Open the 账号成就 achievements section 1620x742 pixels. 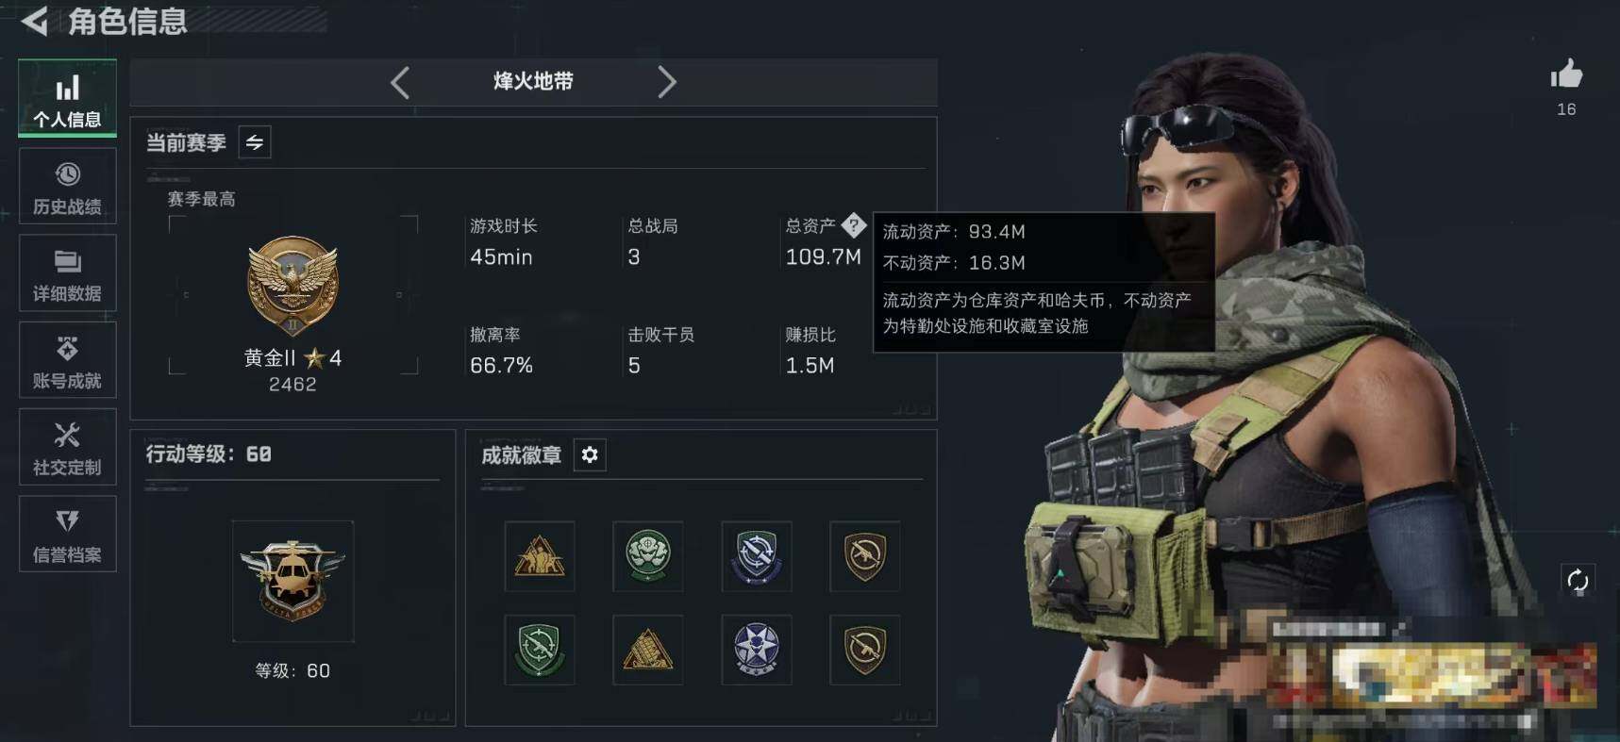[x=67, y=360]
